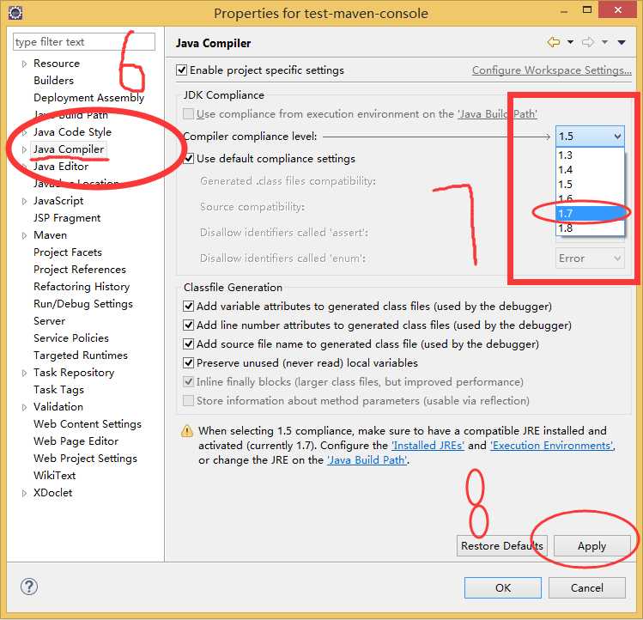Select Web Project Settings in the tree
Screen dimensions: 643x620
click(x=85, y=459)
